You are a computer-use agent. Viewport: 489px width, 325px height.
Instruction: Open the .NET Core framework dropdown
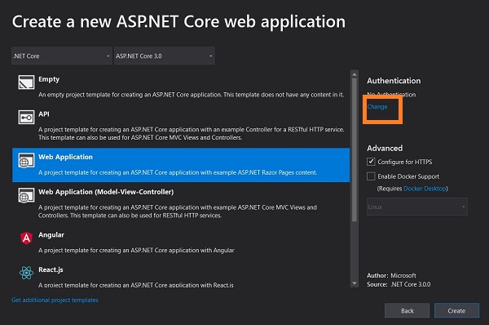click(61, 56)
